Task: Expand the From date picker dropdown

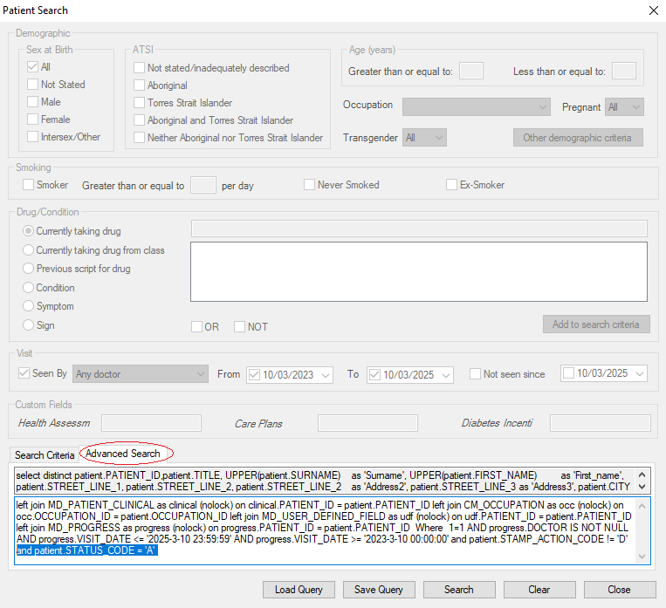Action: point(326,375)
